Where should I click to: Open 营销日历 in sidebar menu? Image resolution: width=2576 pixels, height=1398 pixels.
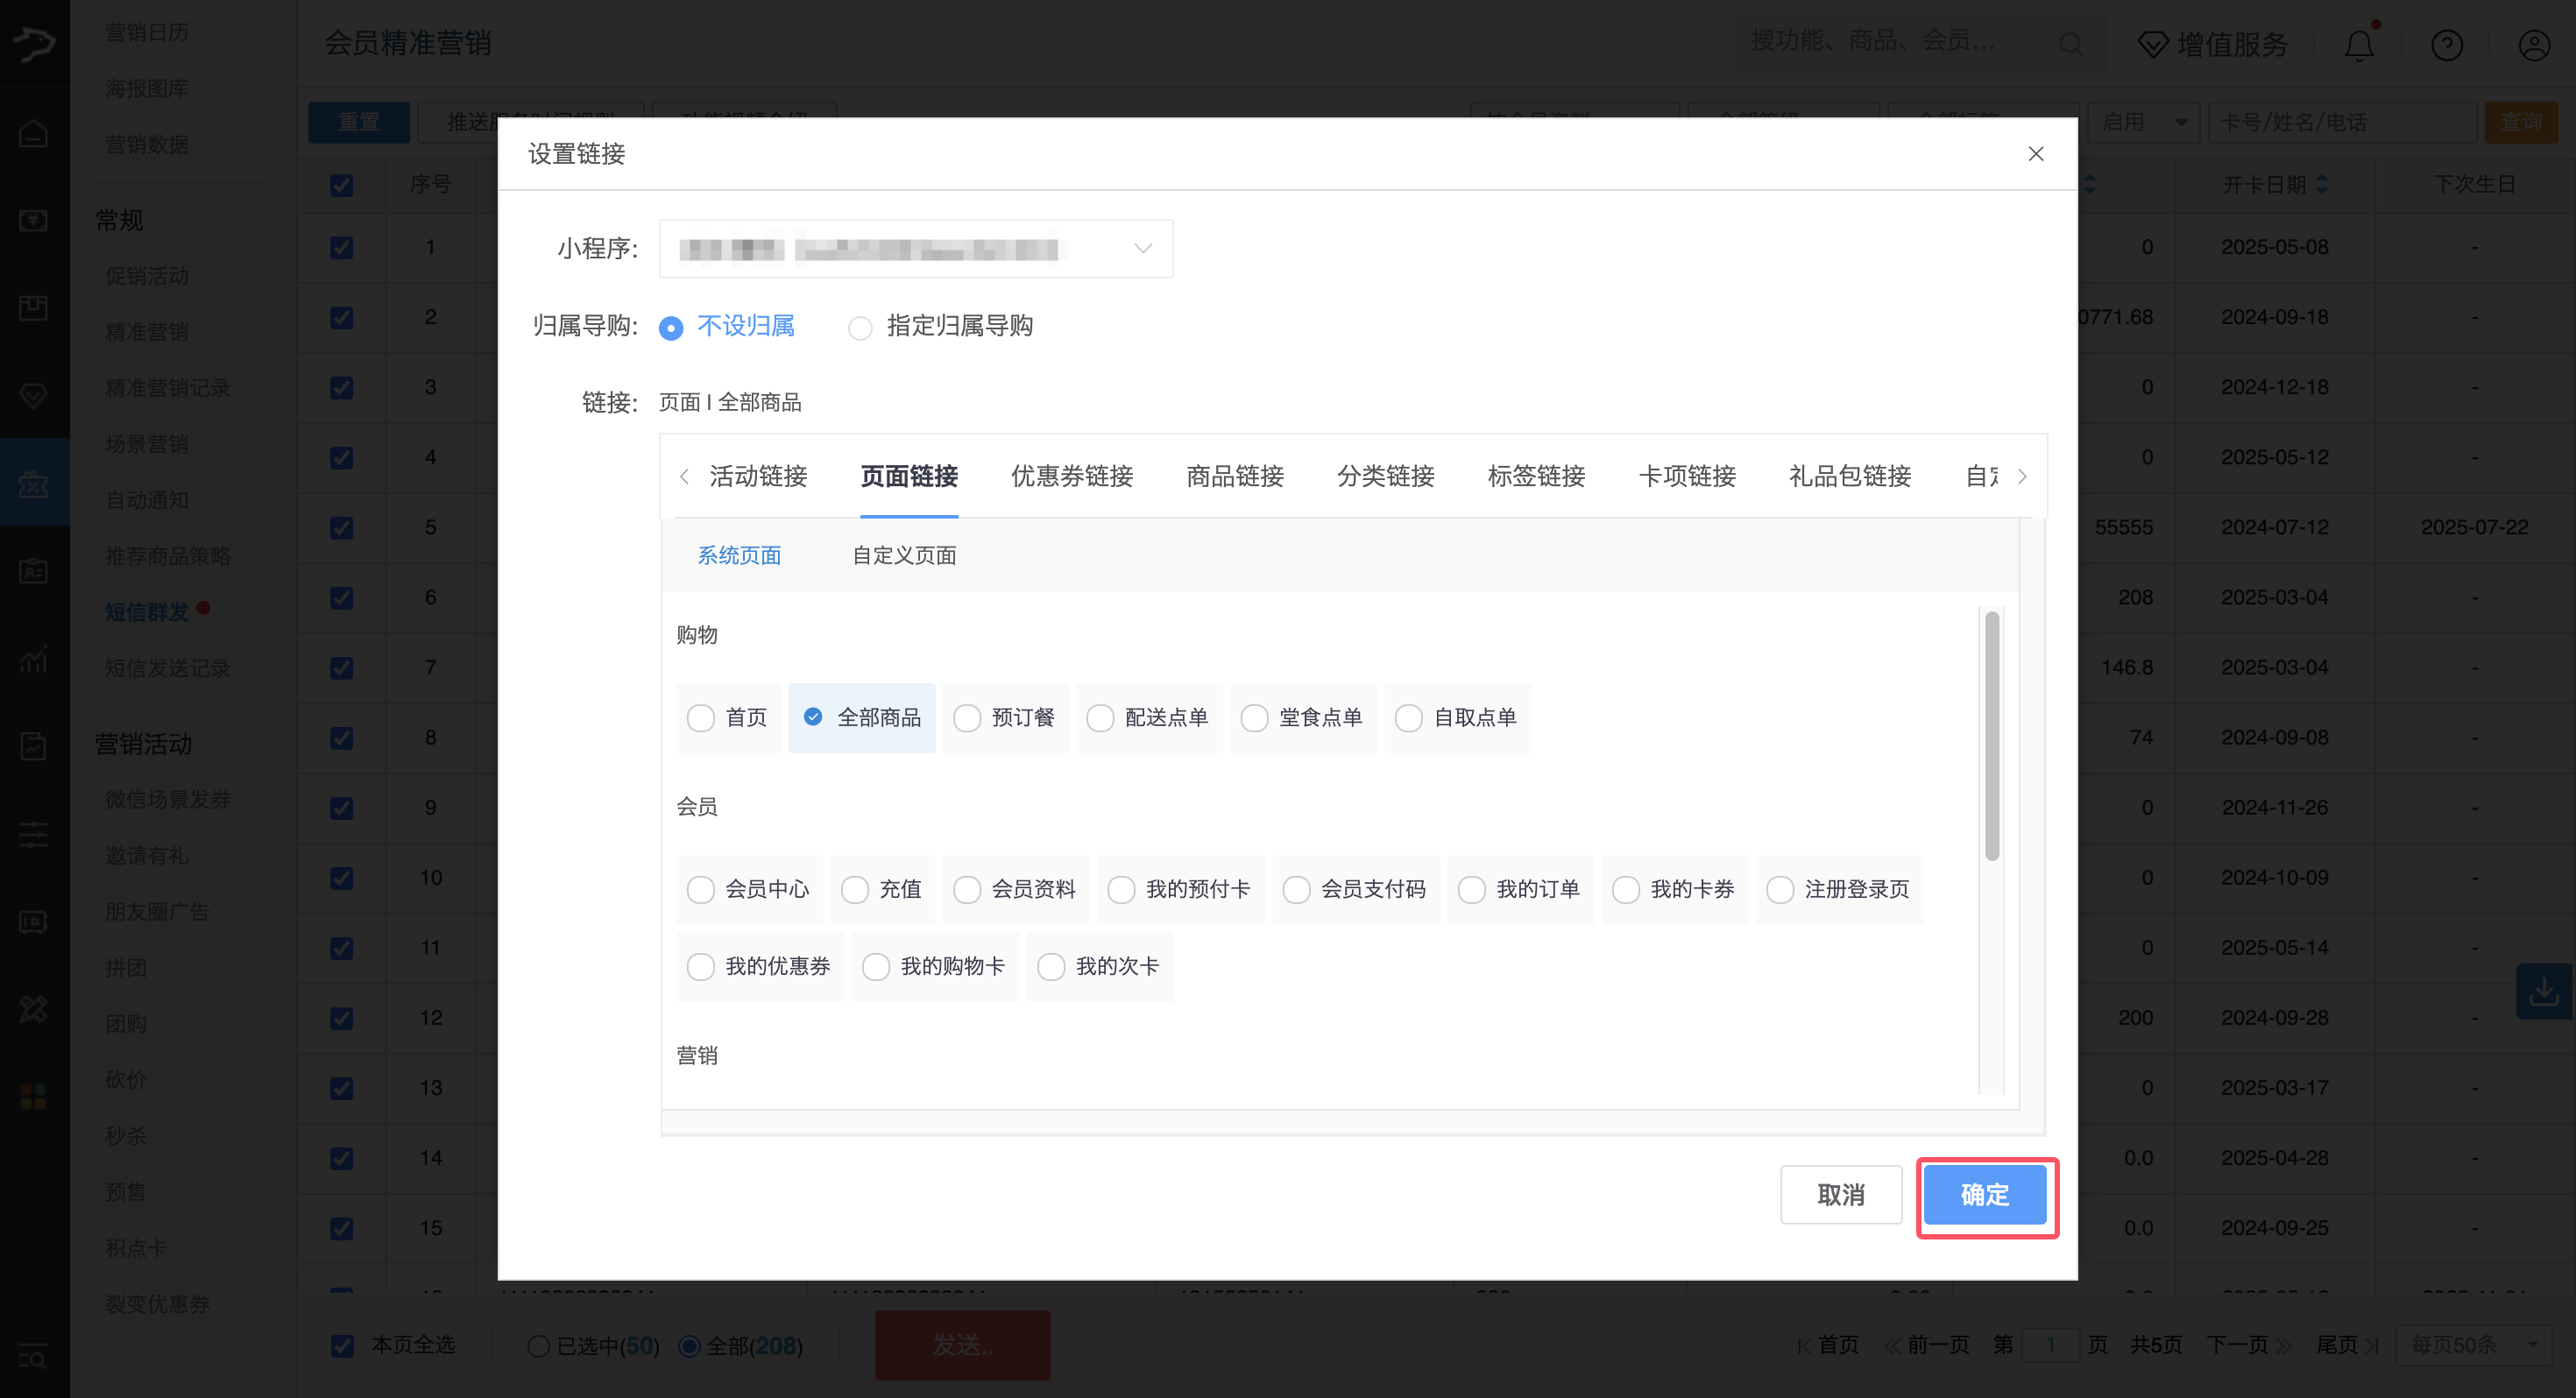point(147,32)
